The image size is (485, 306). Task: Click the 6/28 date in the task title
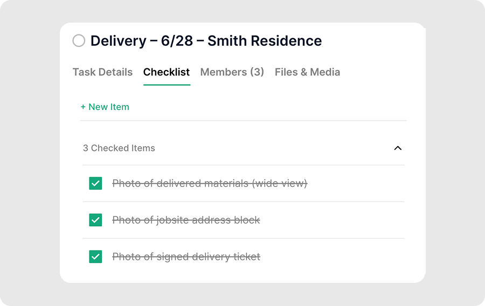pyautogui.click(x=177, y=41)
